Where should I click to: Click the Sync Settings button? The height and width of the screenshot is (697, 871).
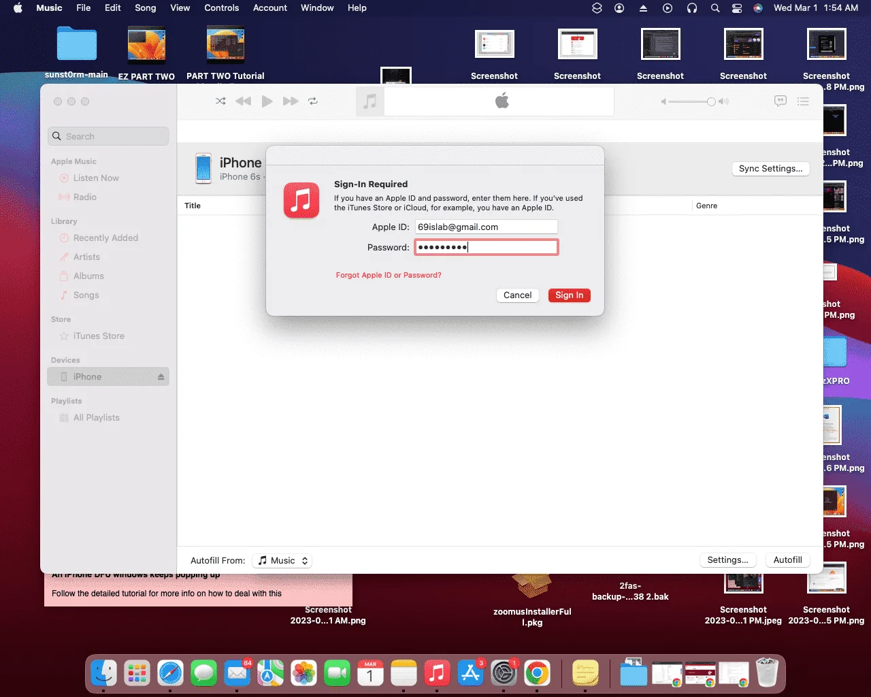click(x=770, y=168)
